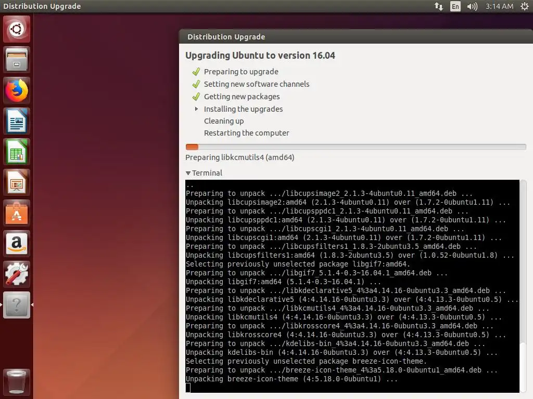Click line 'Selecting previously unselected package libgif7:amd64.'
This screenshot has height=399, width=533.
pos(298,264)
